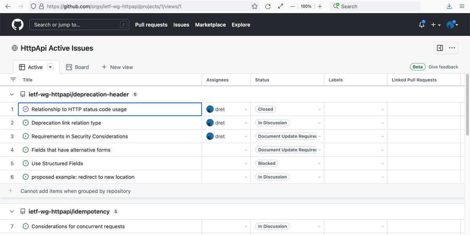Open status dropdown for Considerations for concurrent requests

319,226
